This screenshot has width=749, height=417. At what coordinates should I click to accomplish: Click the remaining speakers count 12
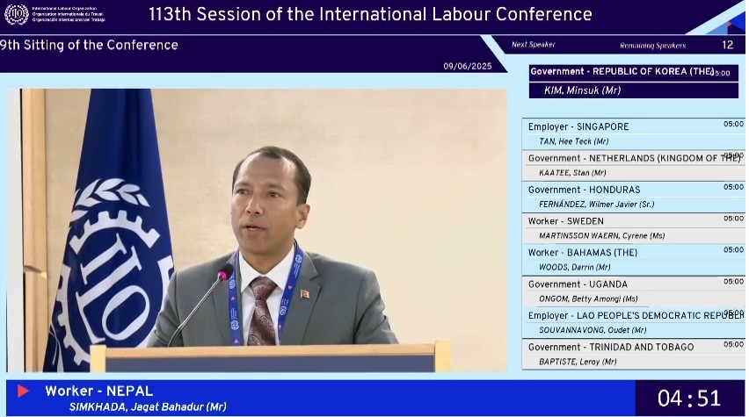click(727, 45)
